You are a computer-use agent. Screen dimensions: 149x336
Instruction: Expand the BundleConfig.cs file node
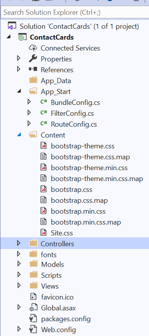point(29,102)
